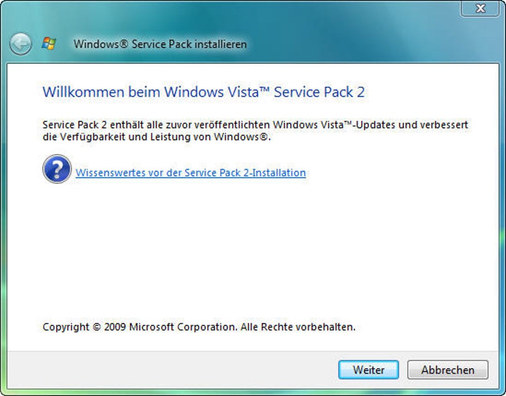Click the blue question mark help icon
The height and width of the screenshot is (396, 506).
[57, 169]
